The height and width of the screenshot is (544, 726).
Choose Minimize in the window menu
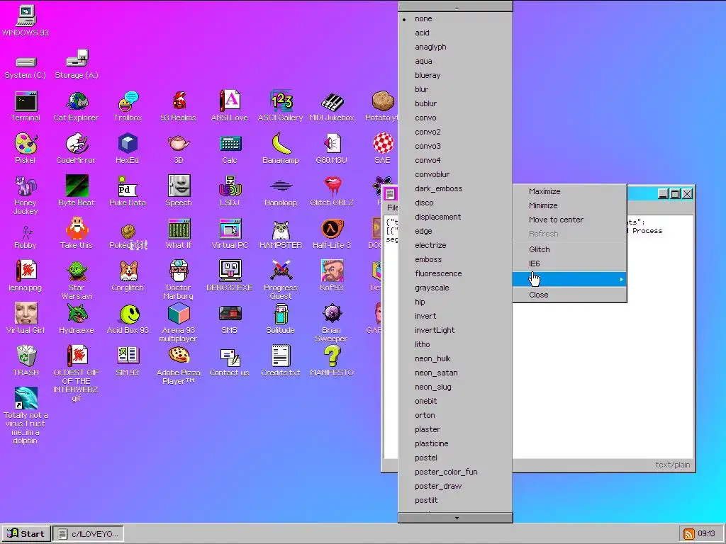569,205
